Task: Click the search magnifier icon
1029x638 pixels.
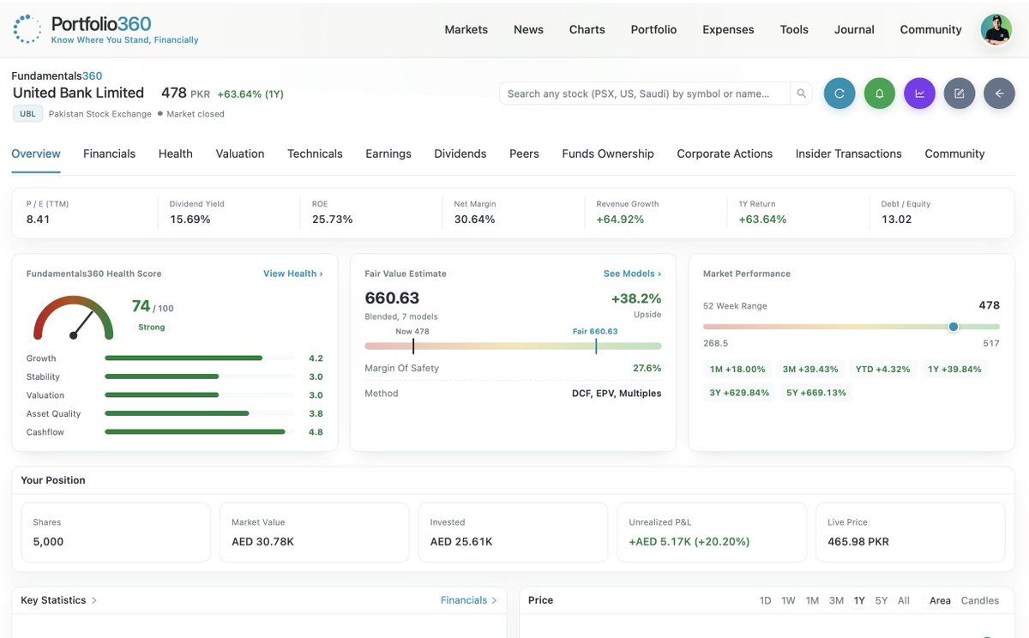Action: 801,93
